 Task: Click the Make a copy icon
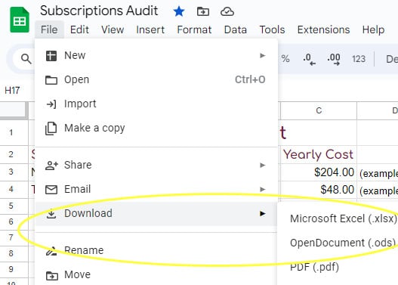tap(51, 129)
